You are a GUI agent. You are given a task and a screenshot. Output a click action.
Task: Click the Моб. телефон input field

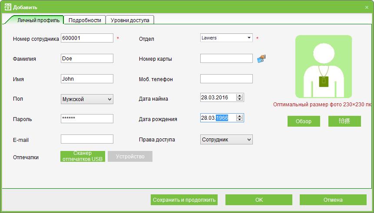226,79
